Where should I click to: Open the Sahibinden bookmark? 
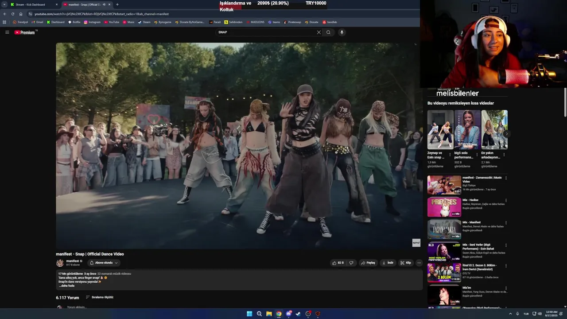pyautogui.click(x=233, y=22)
